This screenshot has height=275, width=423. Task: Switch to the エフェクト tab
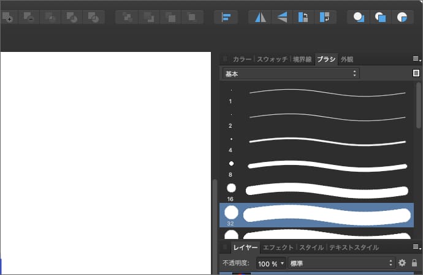point(278,248)
